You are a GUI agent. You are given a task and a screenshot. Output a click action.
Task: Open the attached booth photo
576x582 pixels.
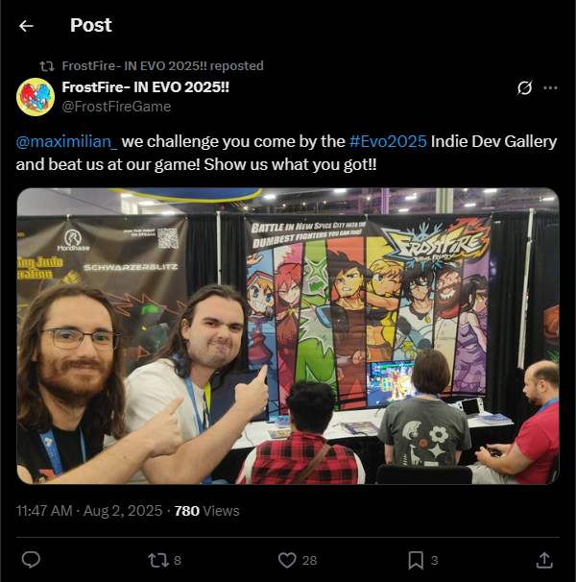[x=288, y=336]
